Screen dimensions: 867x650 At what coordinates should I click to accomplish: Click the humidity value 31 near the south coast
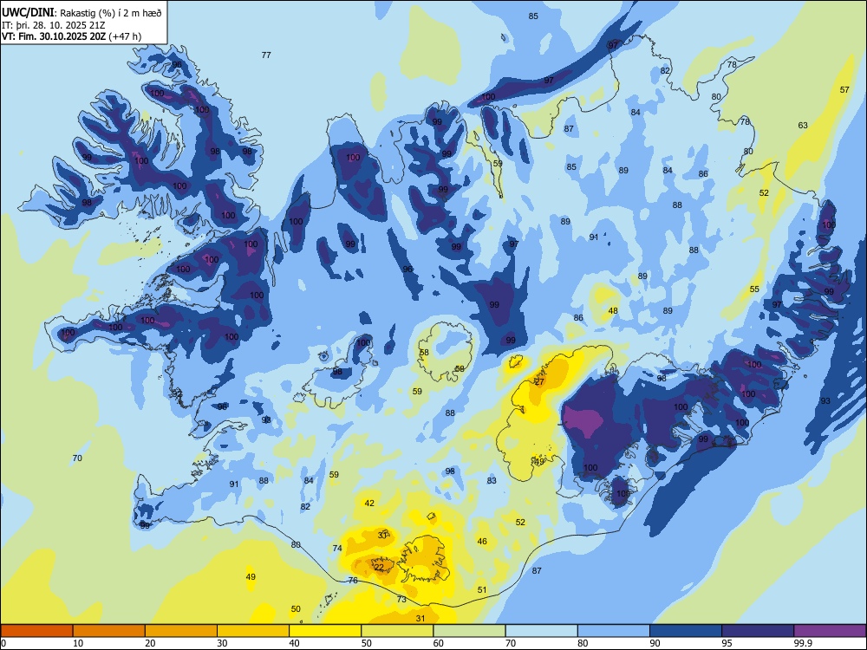coord(420,618)
